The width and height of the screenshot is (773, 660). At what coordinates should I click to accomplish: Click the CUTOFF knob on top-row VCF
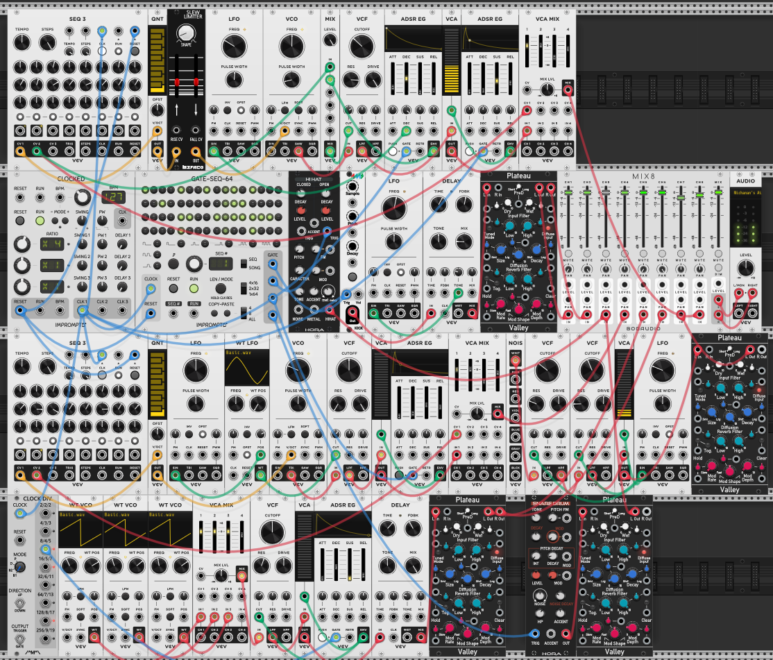362,46
